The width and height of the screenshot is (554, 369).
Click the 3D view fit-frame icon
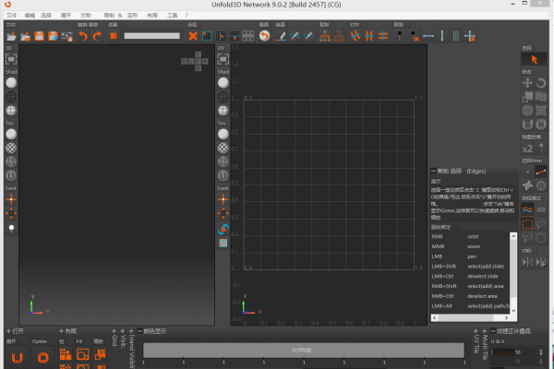point(11,59)
